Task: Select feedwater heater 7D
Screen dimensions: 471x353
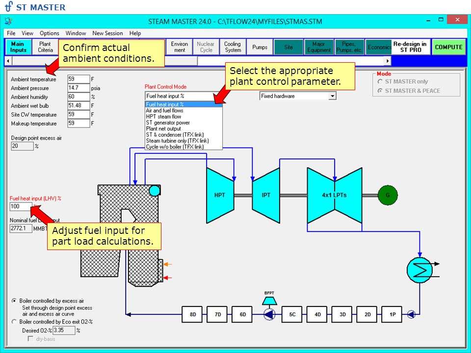Action: click(217, 315)
